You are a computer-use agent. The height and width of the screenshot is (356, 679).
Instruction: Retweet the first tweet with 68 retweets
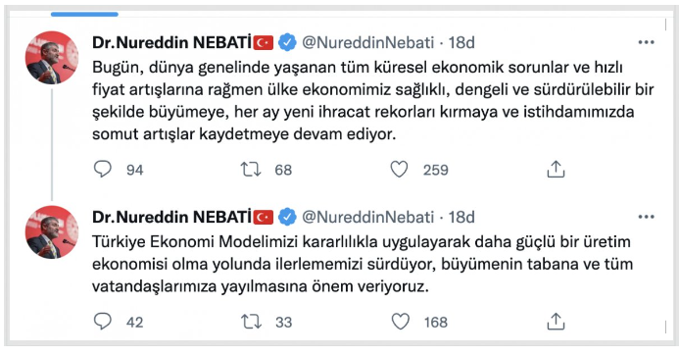(251, 170)
